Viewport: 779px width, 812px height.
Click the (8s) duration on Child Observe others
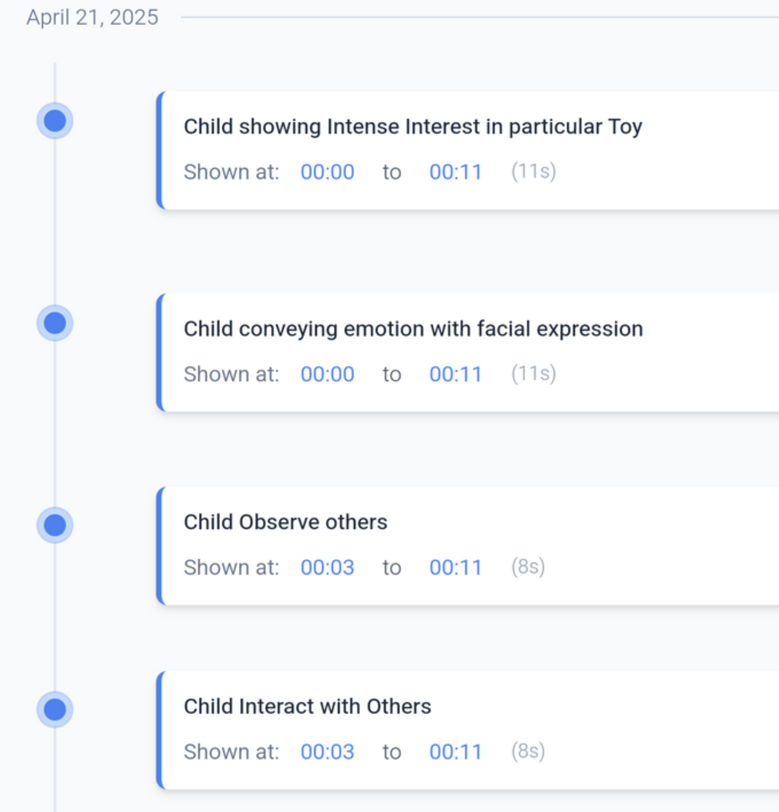[x=528, y=567]
